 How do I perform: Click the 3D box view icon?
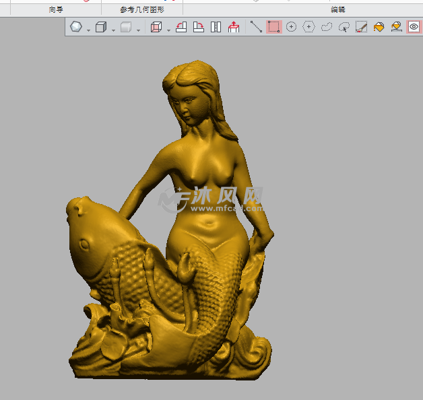click(x=101, y=27)
